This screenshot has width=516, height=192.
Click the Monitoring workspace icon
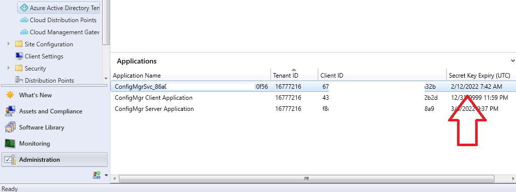pos(10,144)
